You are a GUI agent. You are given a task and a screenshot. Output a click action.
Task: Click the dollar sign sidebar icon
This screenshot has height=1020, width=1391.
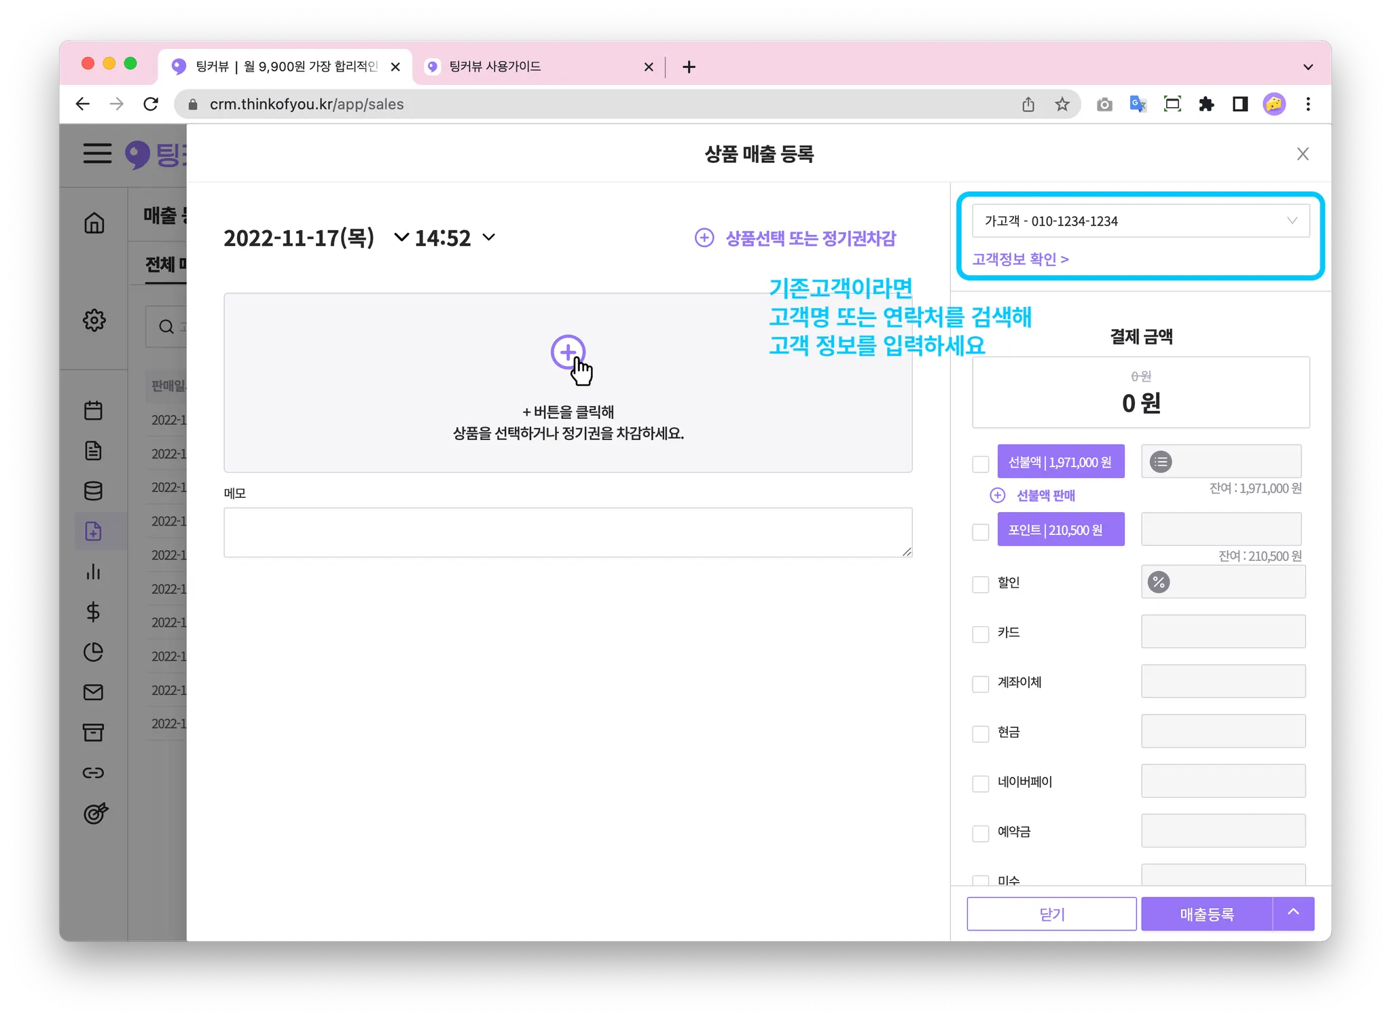[94, 612]
